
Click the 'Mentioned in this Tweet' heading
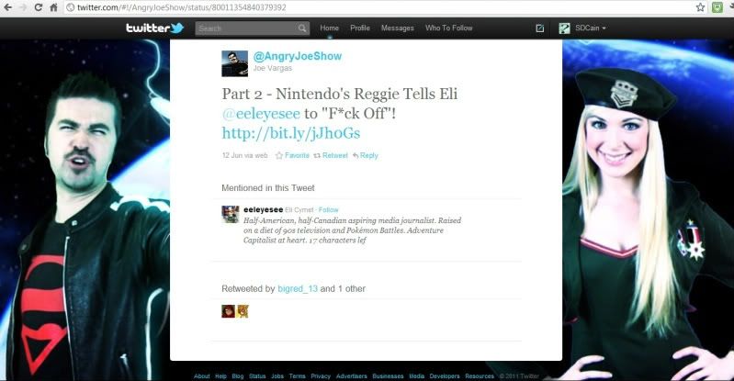(x=268, y=188)
